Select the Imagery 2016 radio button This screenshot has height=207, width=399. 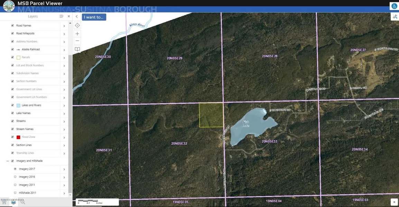tap(15, 177)
